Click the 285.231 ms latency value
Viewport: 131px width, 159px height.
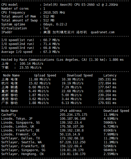point(107,79)
